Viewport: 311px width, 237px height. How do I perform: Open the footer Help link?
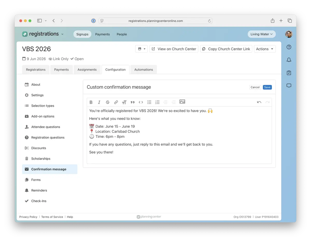(x=70, y=217)
